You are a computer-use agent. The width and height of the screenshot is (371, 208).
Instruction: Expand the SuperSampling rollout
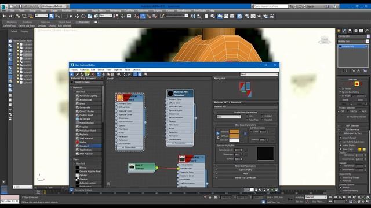pyautogui.click(x=245, y=170)
